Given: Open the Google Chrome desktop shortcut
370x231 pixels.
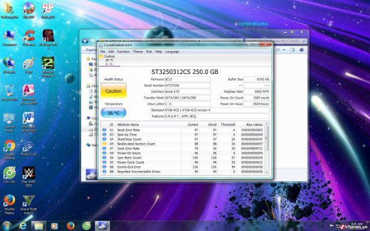Looking at the screenshot, I should 9,150.
